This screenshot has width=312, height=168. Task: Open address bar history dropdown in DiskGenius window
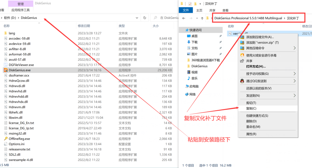[137, 18]
